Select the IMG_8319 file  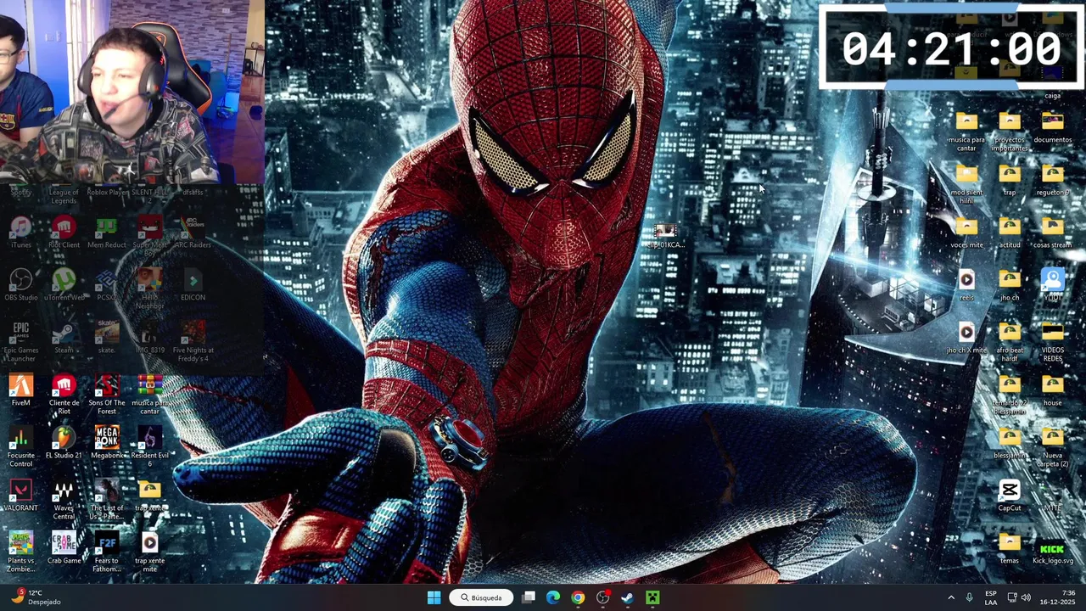point(149,338)
